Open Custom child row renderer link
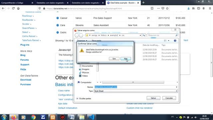The width and height of the screenshot is (213, 120). (x=139, y=108)
